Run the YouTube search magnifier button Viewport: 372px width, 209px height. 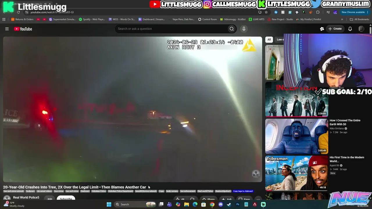[232, 29]
